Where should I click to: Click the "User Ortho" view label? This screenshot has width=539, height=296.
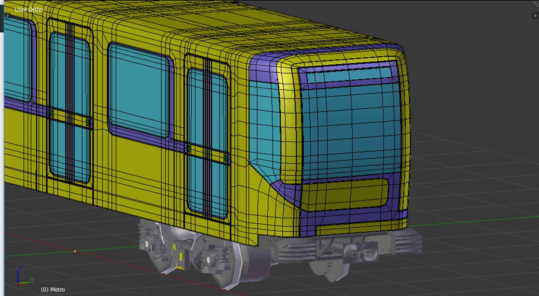(29, 10)
